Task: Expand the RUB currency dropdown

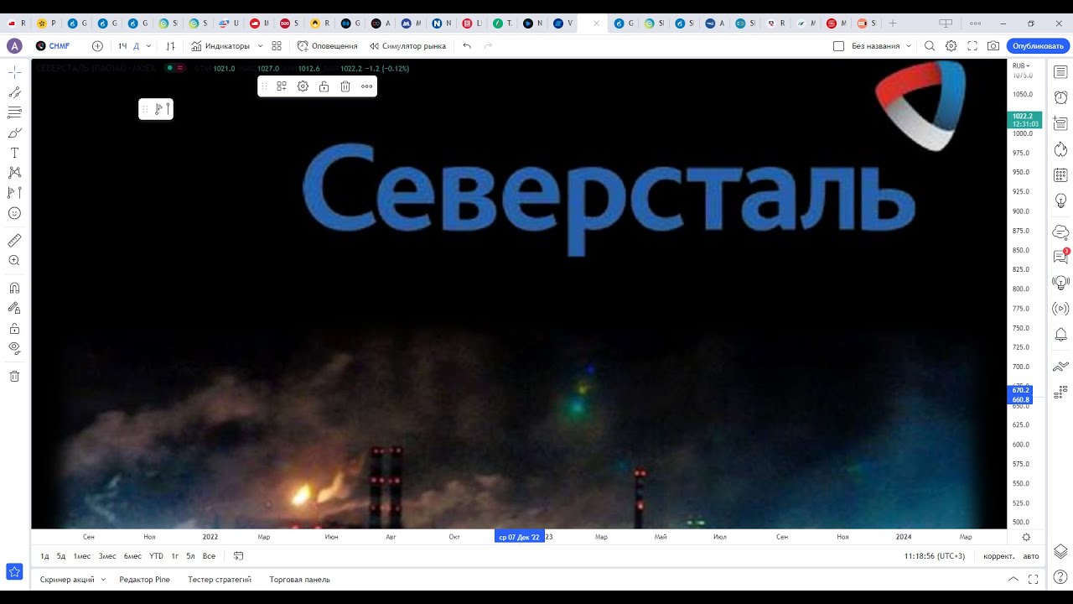Action: (1021, 65)
